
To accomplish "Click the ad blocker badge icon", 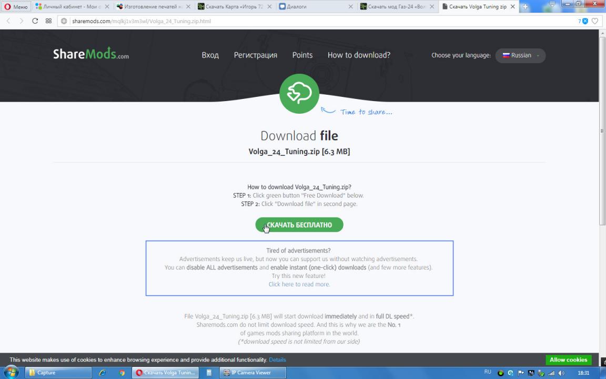I will click(x=584, y=21).
